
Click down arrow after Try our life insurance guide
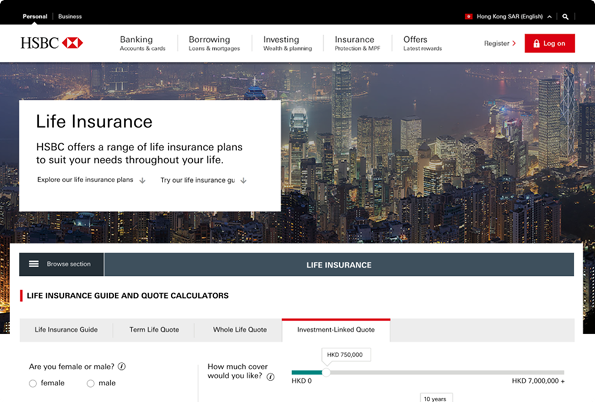point(243,180)
